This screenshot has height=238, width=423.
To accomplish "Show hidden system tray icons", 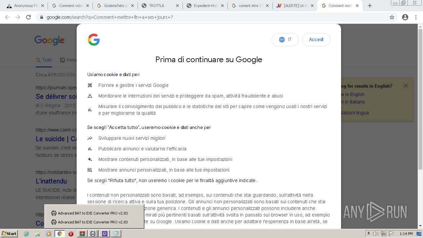I will (x=368, y=234).
